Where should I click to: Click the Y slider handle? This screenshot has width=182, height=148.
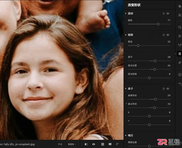[x=149, y=125]
